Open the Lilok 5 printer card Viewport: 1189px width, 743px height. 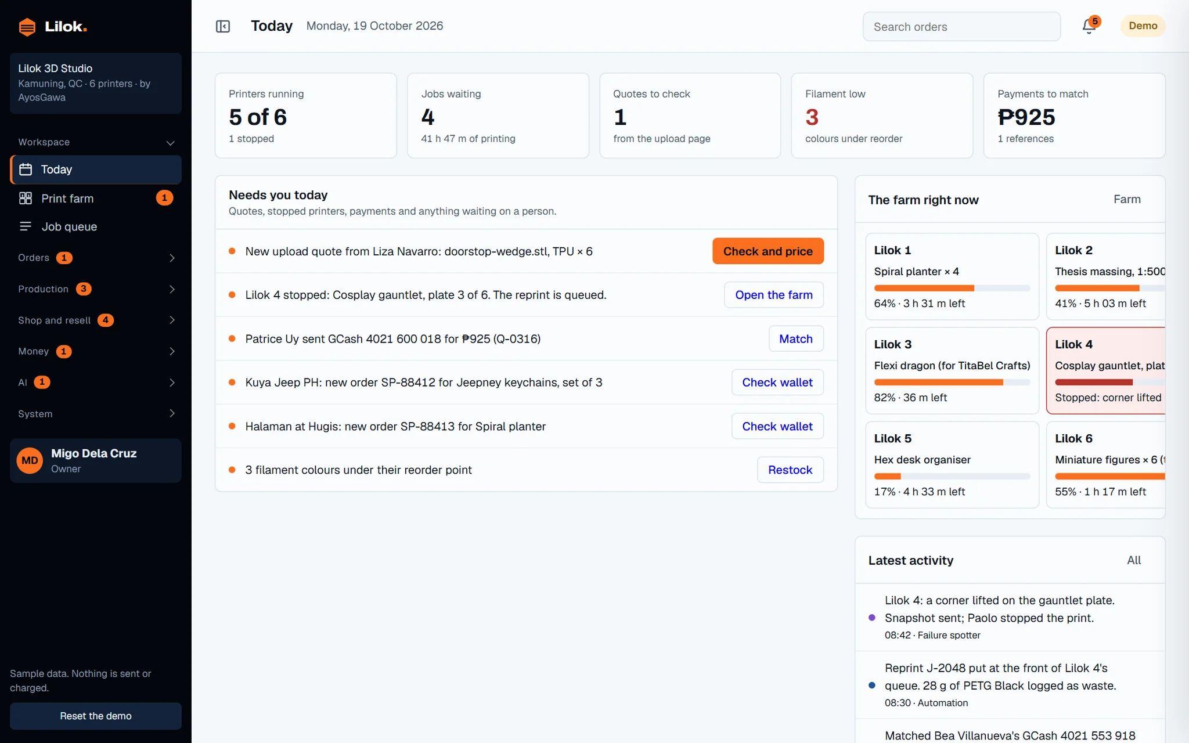[952, 464]
